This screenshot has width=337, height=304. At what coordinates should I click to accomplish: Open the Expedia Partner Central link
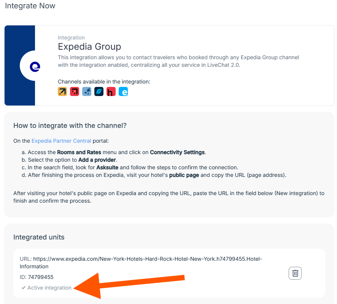(x=61, y=141)
